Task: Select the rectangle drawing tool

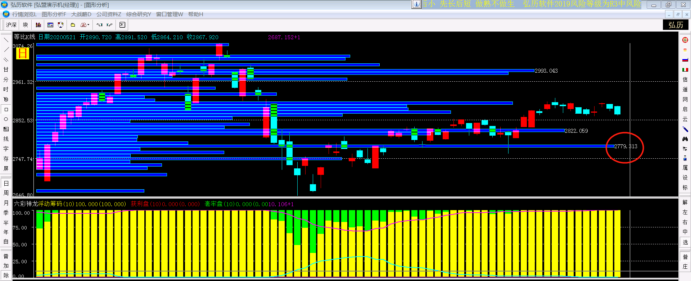Action: 6,109
